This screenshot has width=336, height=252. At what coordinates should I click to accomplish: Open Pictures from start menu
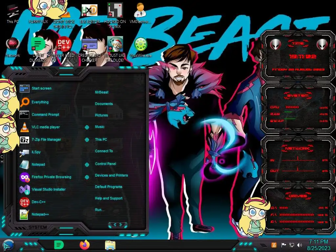click(101, 115)
